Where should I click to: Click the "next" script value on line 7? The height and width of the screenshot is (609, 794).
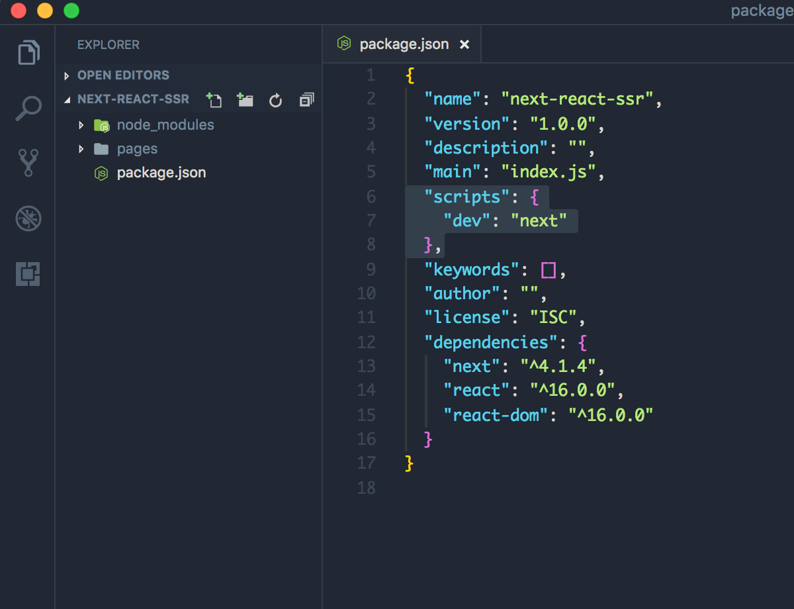tap(539, 221)
